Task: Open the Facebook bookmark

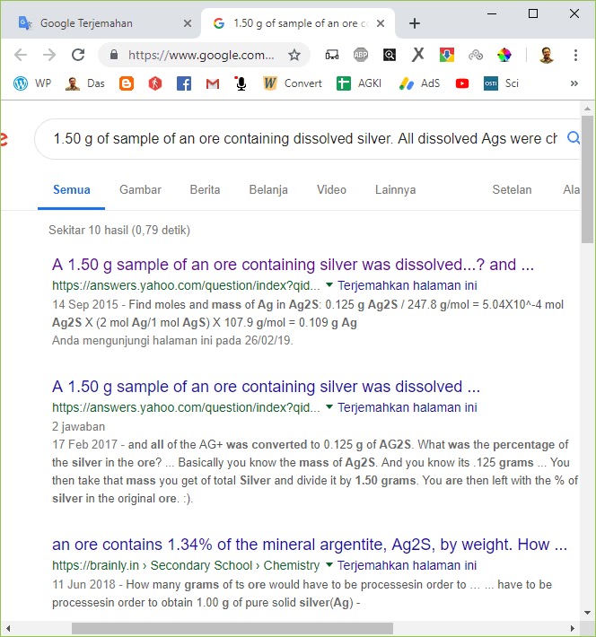Action: click(x=184, y=83)
